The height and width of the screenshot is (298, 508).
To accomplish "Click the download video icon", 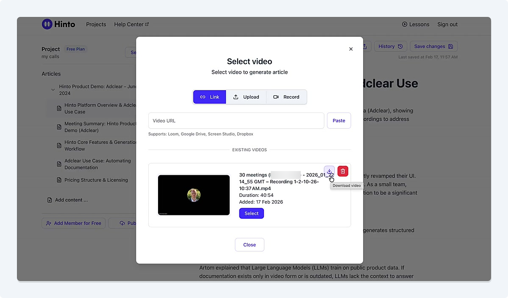I will (x=329, y=171).
